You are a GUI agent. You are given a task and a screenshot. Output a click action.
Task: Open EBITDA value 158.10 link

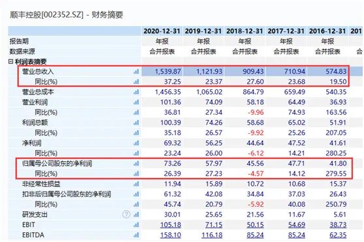(171, 235)
